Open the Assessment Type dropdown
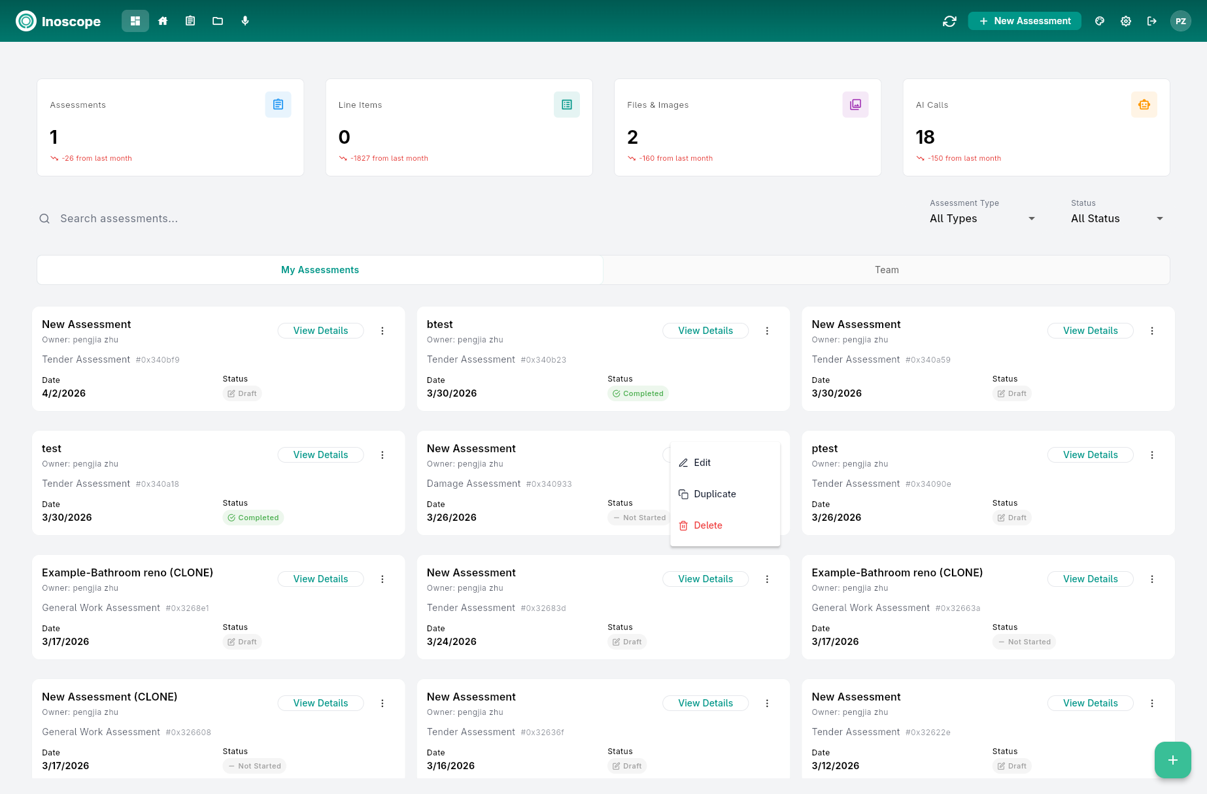This screenshot has height=794, width=1207. tap(981, 218)
